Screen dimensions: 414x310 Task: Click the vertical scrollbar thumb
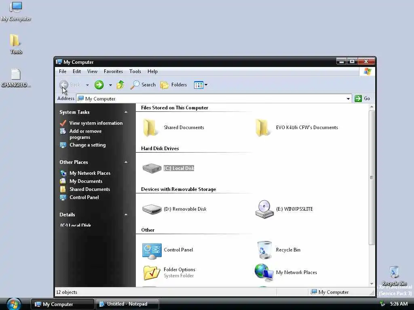[x=372, y=178]
